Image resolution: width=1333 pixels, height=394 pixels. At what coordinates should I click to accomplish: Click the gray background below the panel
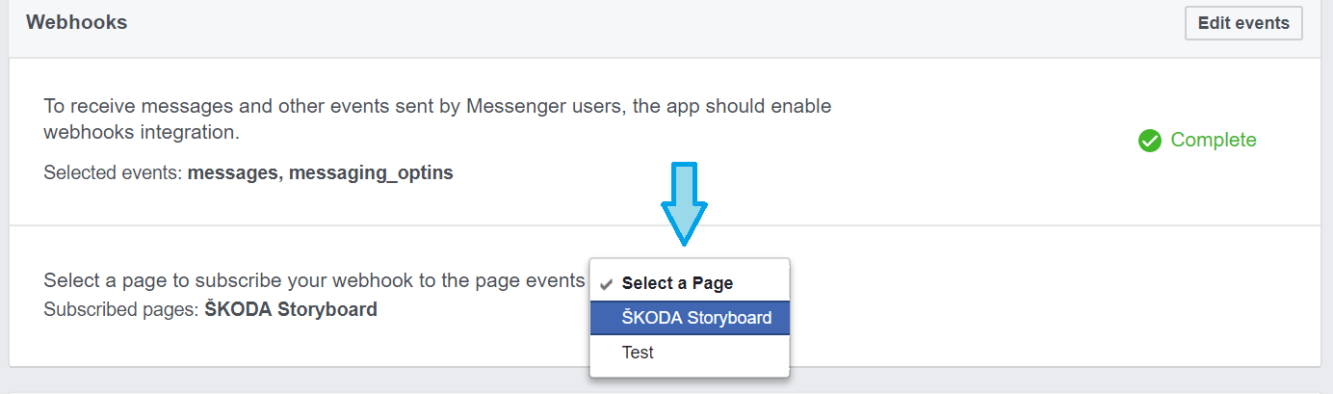(665, 382)
